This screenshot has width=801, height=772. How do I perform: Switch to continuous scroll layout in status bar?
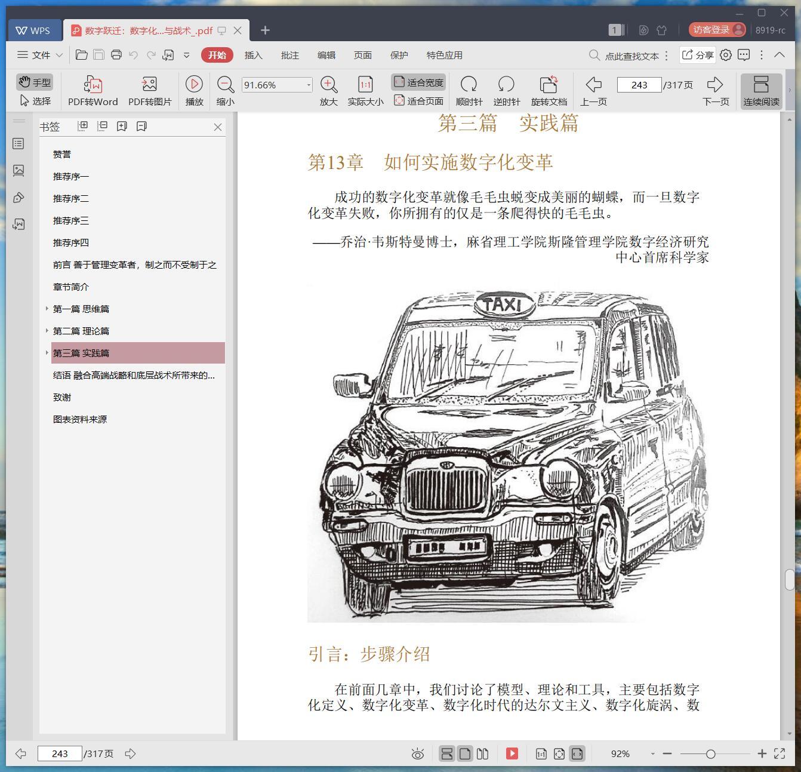(446, 753)
